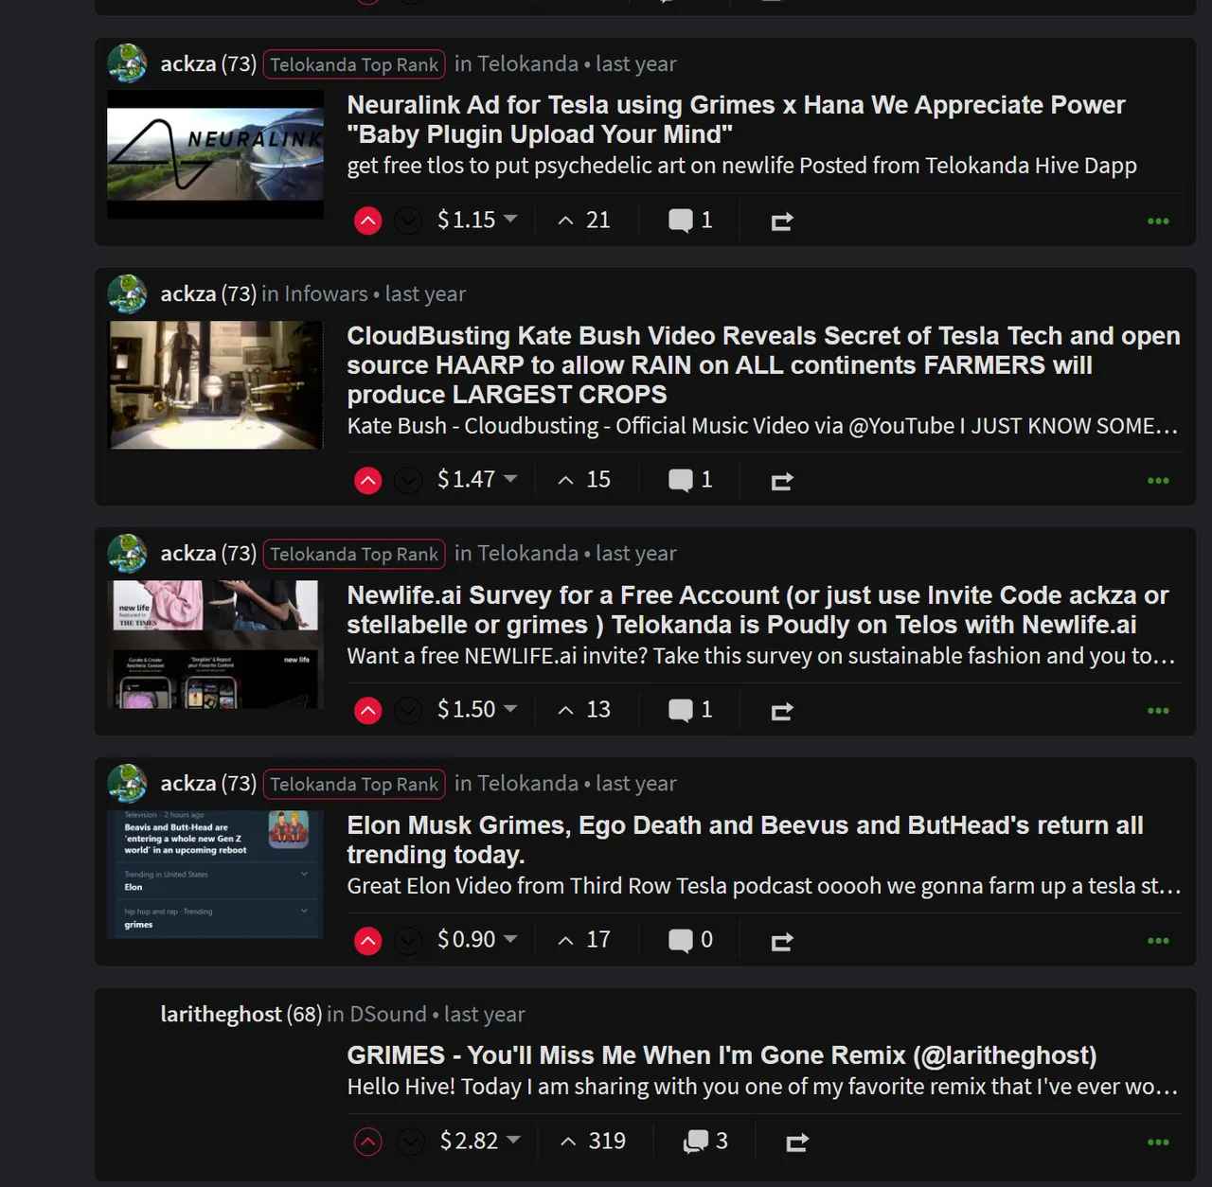
Task: Expand $2.82 payout details dropdown
Action: point(480,1141)
